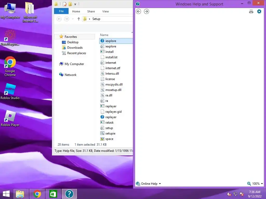Click the print icon in Help window
The height and width of the screenshot is (199, 266).
(x=251, y=11)
